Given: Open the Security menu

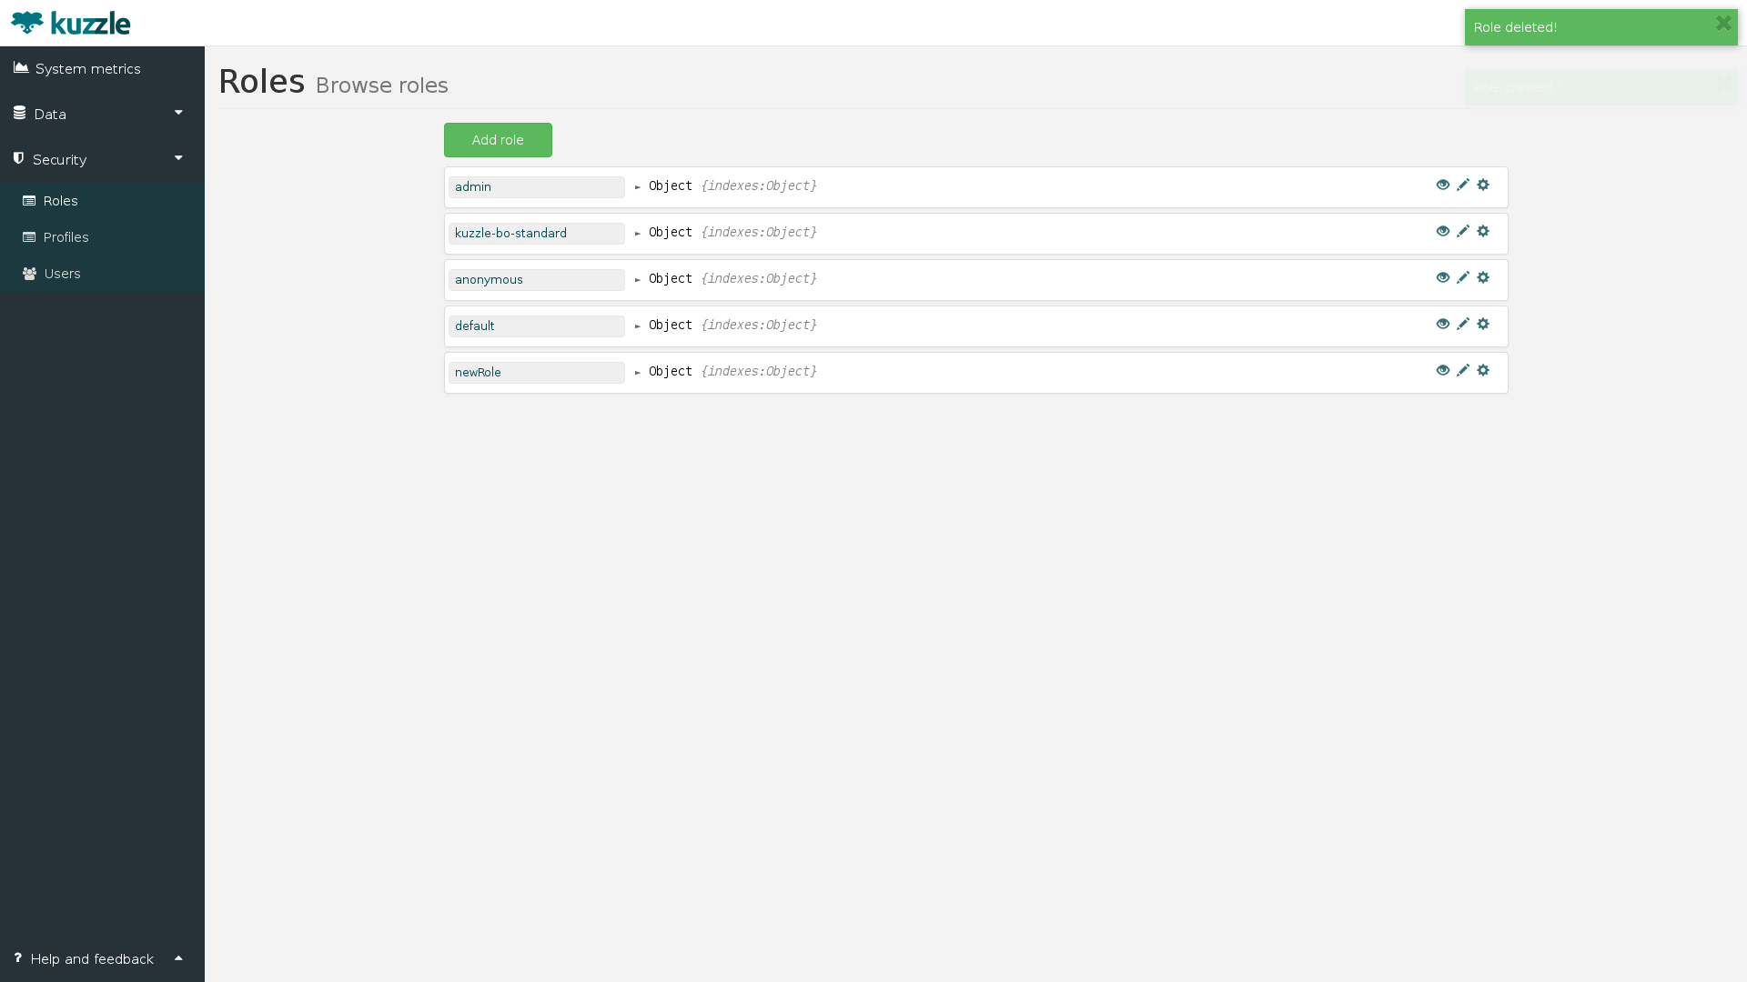Looking at the screenshot, I should click(102, 160).
